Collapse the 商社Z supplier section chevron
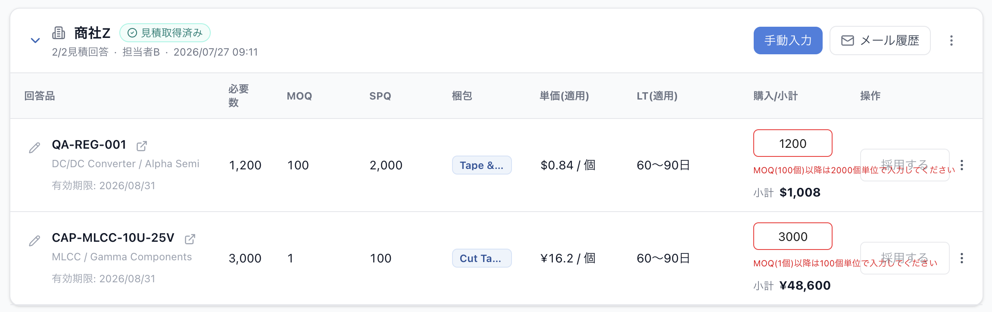Screen dimensions: 992x312 coord(35,41)
